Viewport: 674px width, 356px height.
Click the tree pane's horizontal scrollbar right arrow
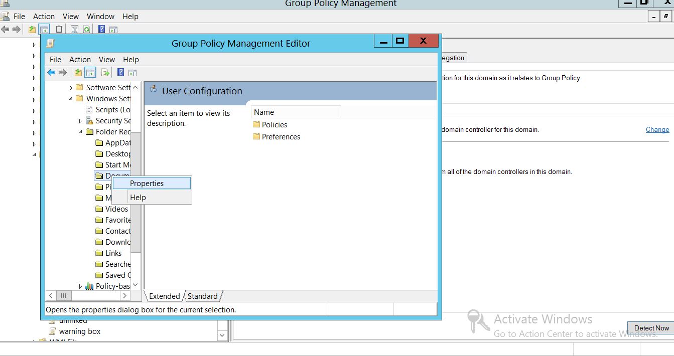click(x=125, y=296)
